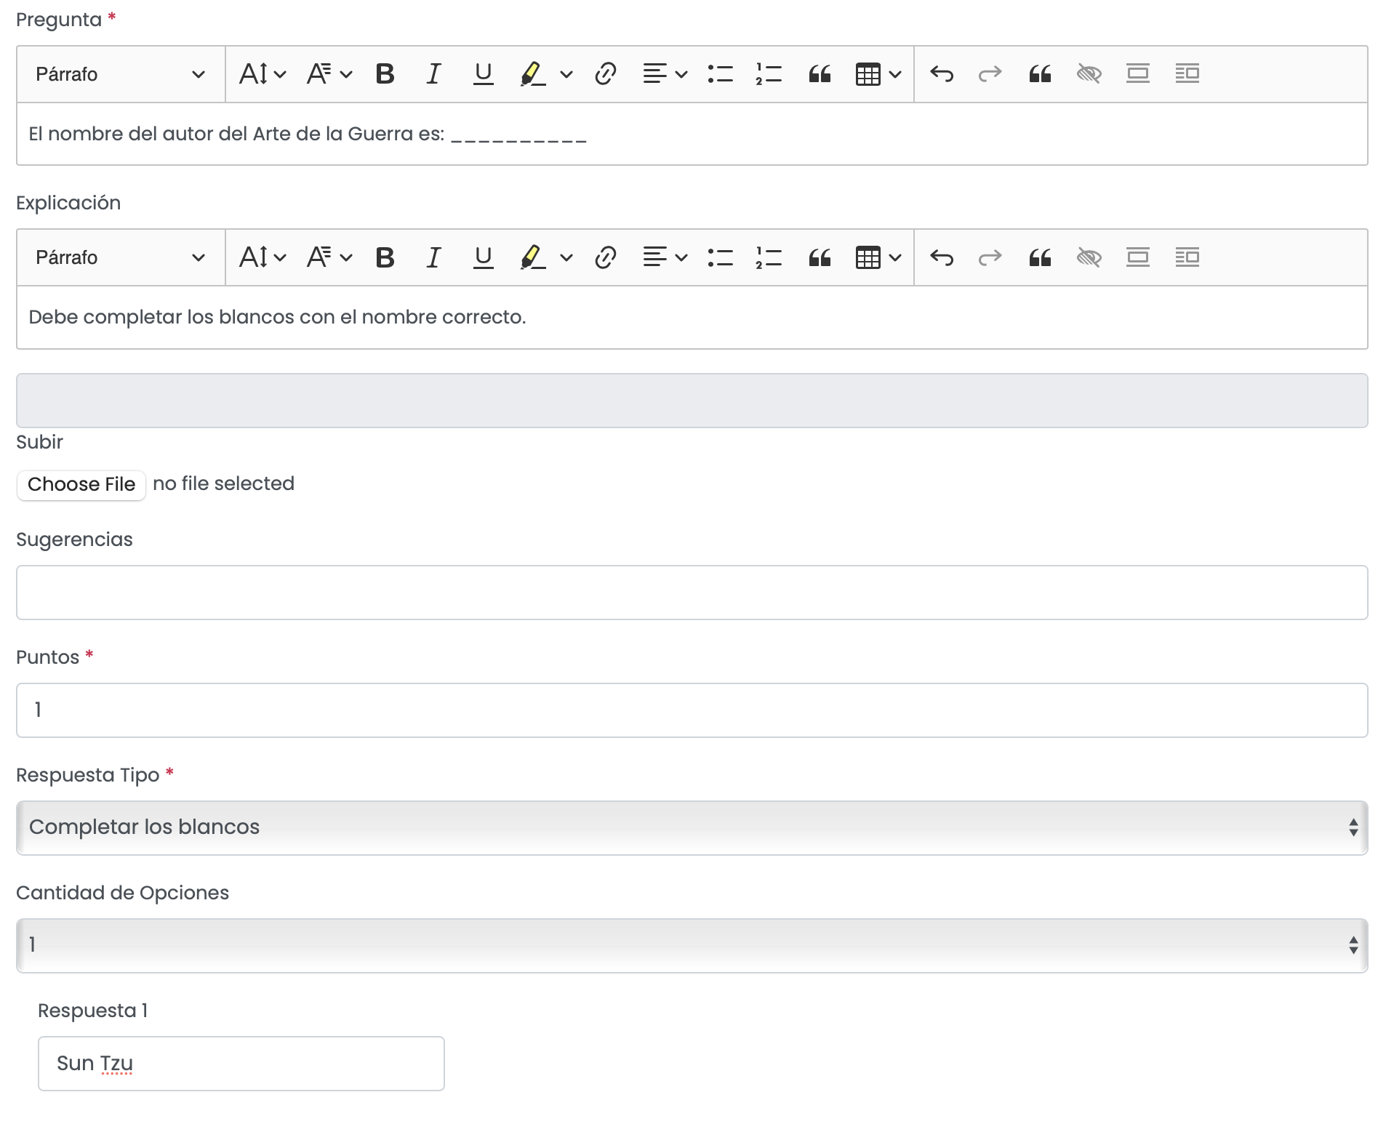The height and width of the screenshot is (1140, 1386).
Task: Focus the Sugerencias input field
Action: click(692, 593)
